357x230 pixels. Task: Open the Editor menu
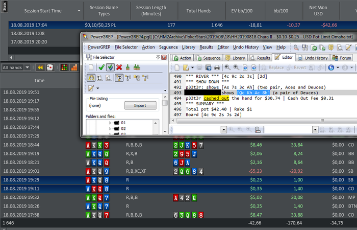(x=223, y=47)
